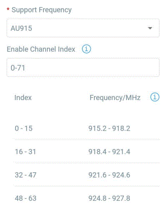Image resolution: width=163 pixels, height=214 pixels.
Task: Select the 16 - 31 index row
Action: (x=86, y=152)
